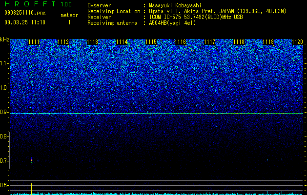
Task: Click the date stamp 09.03.25 11:10
Action: click(25, 22)
